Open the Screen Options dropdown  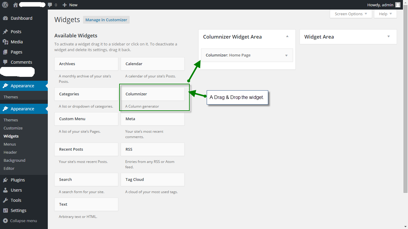pos(351,14)
